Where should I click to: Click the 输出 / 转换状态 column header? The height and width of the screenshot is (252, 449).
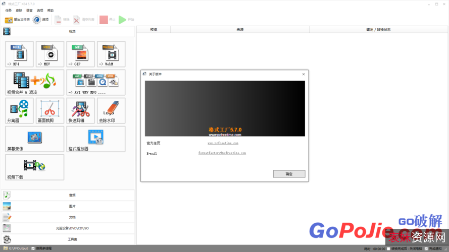[379, 30]
